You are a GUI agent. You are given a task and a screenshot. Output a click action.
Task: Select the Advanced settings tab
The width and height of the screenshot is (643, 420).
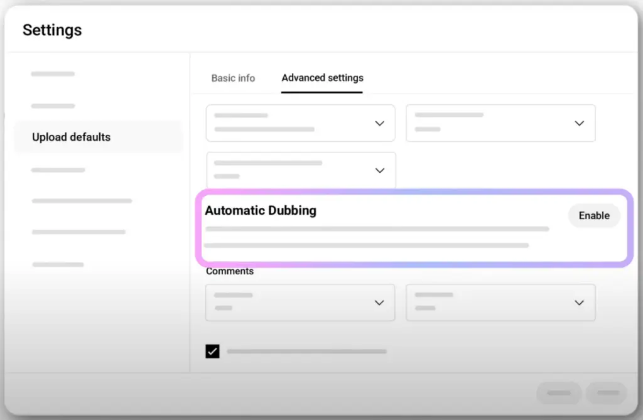pos(322,78)
